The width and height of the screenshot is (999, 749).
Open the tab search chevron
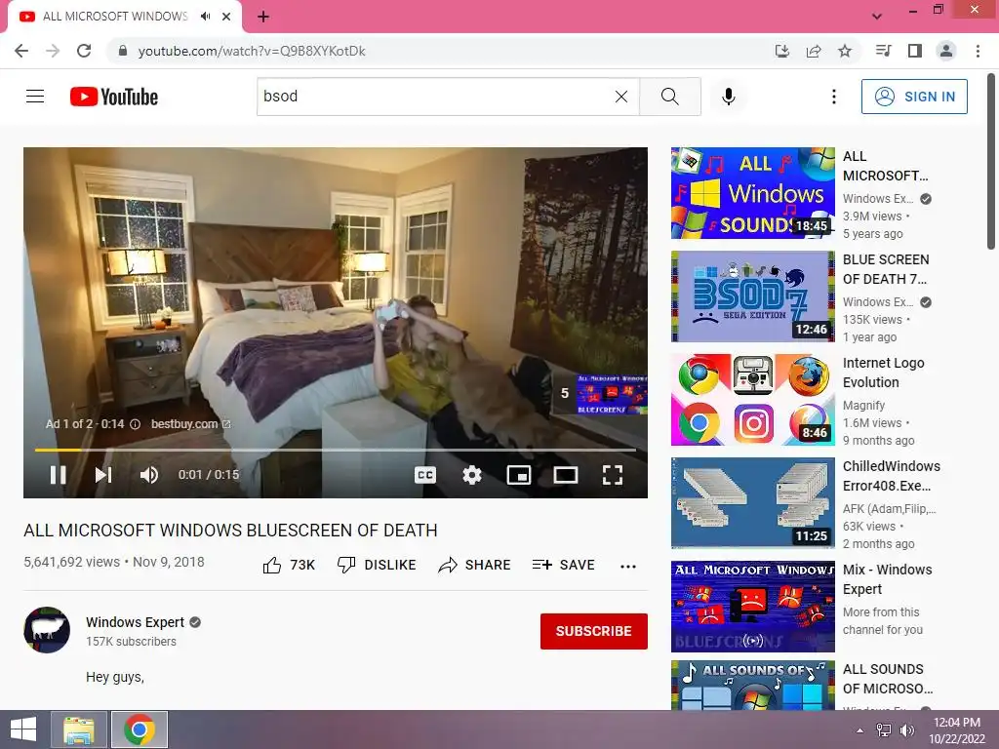click(877, 17)
